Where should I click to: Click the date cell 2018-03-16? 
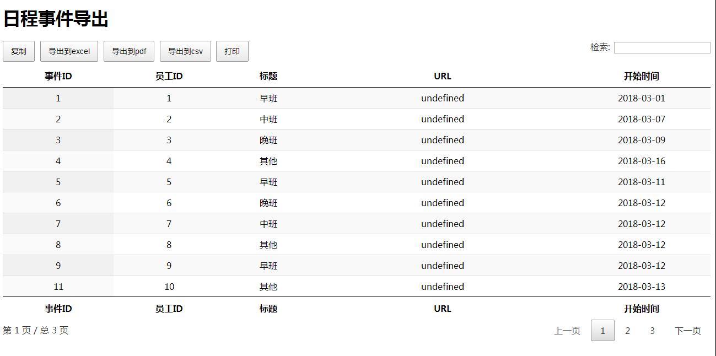point(641,161)
